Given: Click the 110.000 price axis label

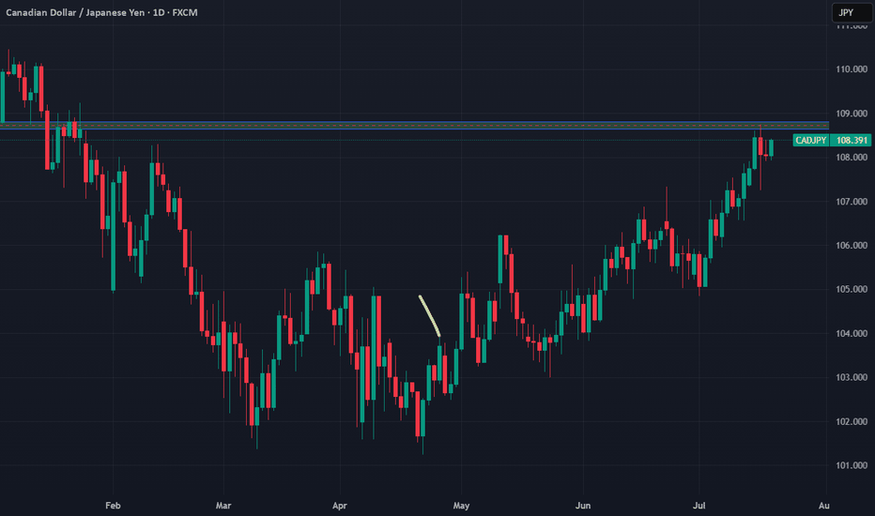Looking at the screenshot, I should tap(851, 69).
